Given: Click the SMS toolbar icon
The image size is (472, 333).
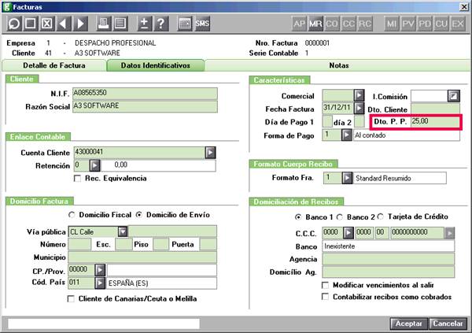Looking at the screenshot, I should click(x=201, y=23).
